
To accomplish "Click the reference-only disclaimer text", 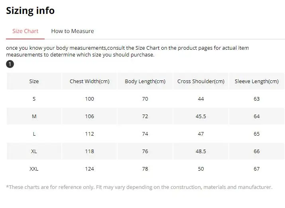I will click(140, 187).
